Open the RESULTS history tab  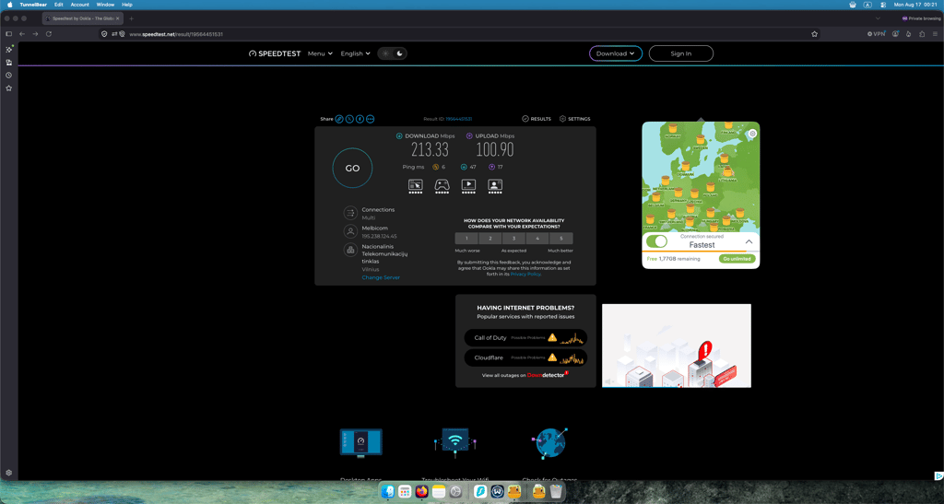(537, 119)
